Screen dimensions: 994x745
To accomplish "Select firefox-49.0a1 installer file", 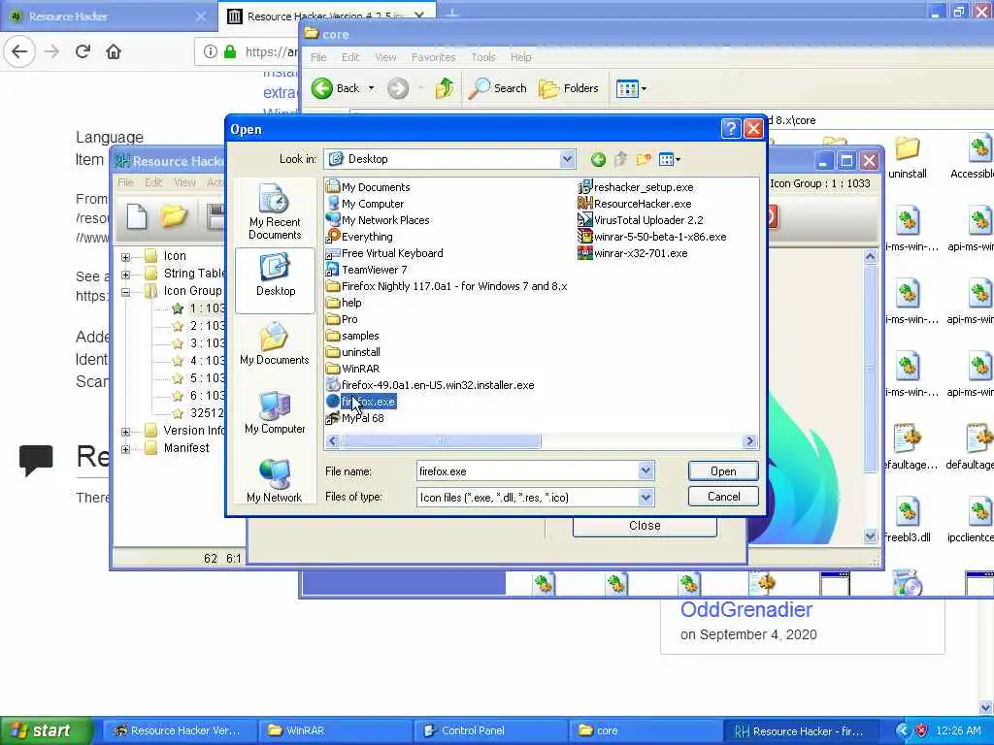I will coord(430,385).
